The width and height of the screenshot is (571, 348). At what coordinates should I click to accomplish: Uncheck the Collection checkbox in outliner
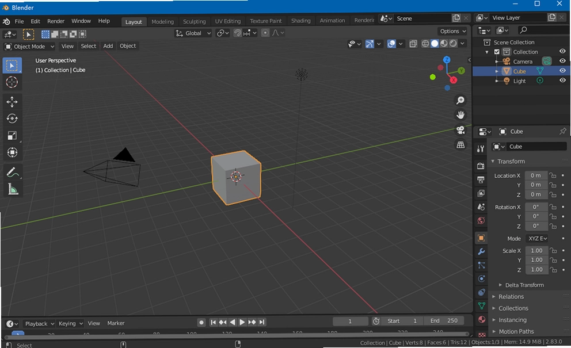497,52
